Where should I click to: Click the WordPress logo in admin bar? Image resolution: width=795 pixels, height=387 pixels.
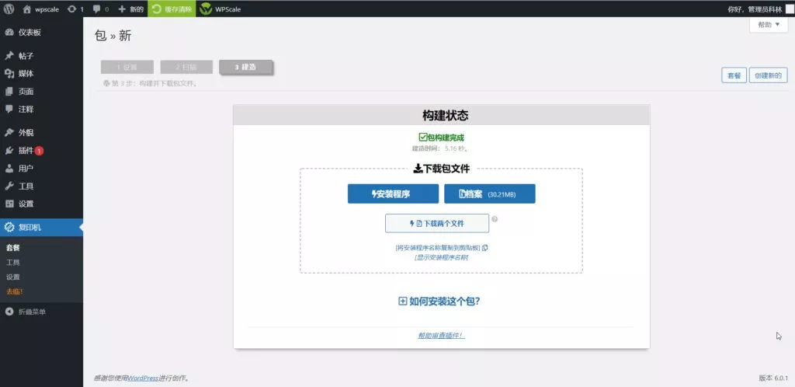(x=9, y=9)
